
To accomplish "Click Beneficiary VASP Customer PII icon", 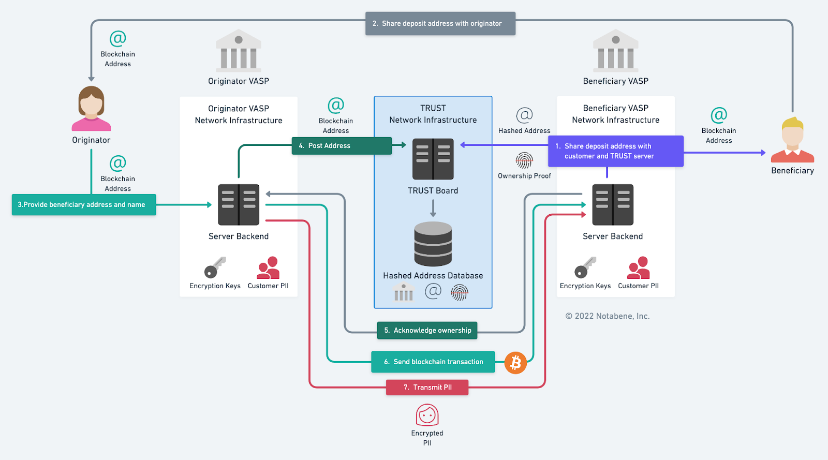I will pyautogui.click(x=638, y=268).
